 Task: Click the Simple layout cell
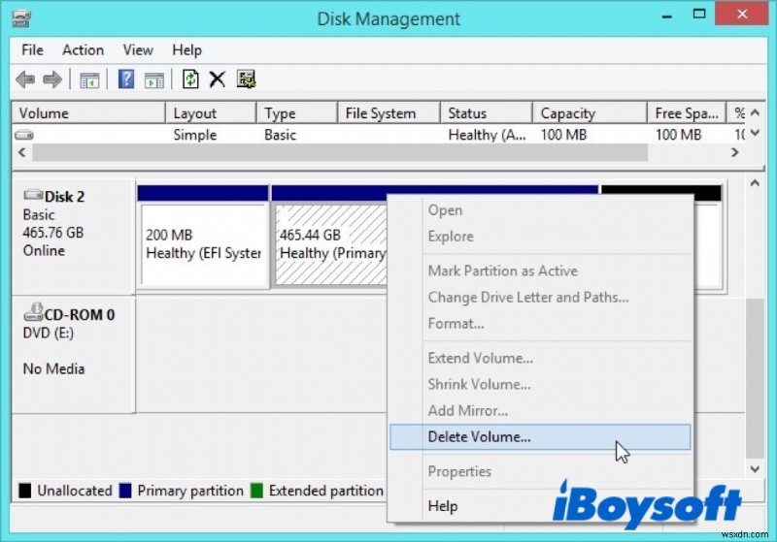click(x=195, y=135)
